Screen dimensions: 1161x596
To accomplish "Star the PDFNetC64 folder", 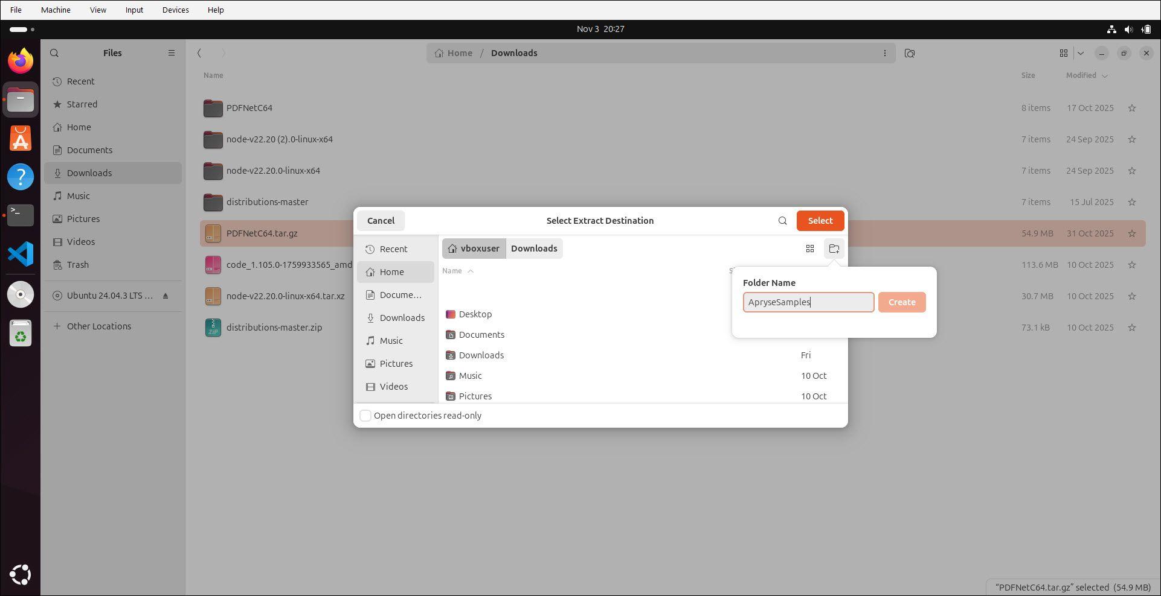I will [x=1131, y=108].
